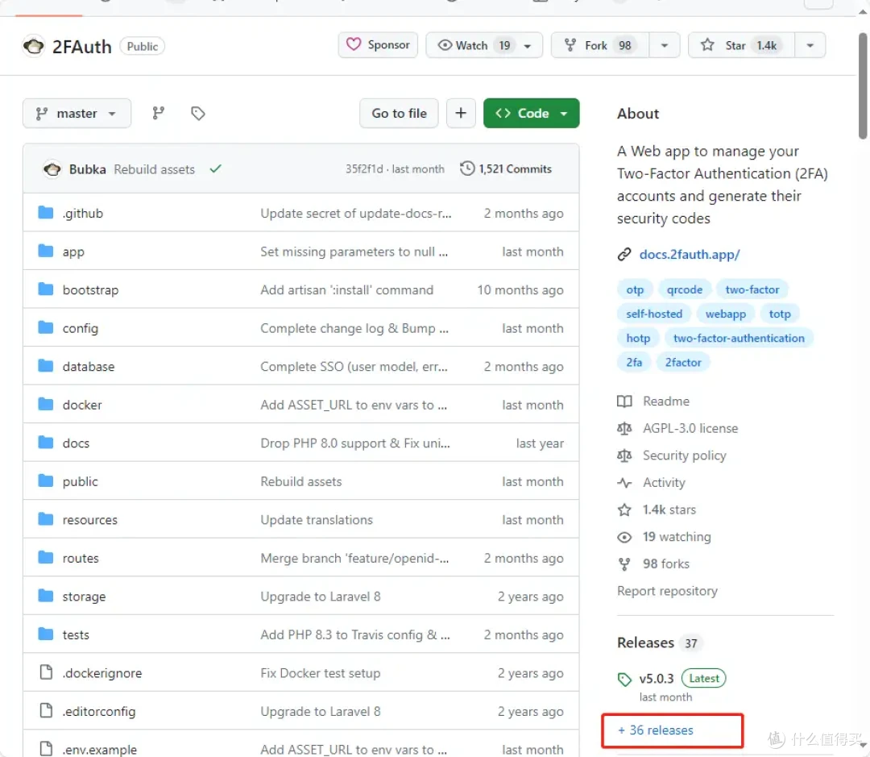Screen dimensions: 870x757
Task: Select the 2fa topic tag
Action: pyautogui.click(x=634, y=363)
